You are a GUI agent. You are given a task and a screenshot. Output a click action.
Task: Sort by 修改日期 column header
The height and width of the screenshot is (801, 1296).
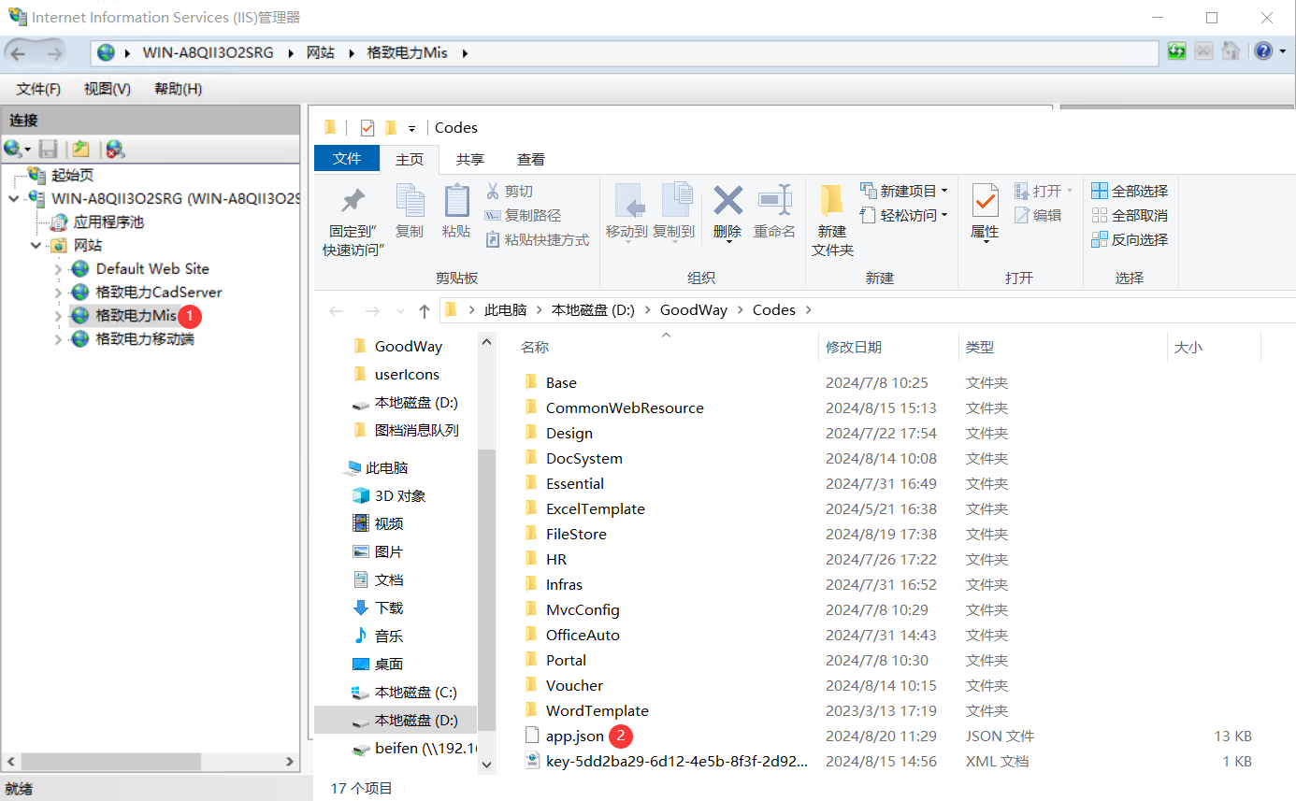pyautogui.click(x=854, y=348)
